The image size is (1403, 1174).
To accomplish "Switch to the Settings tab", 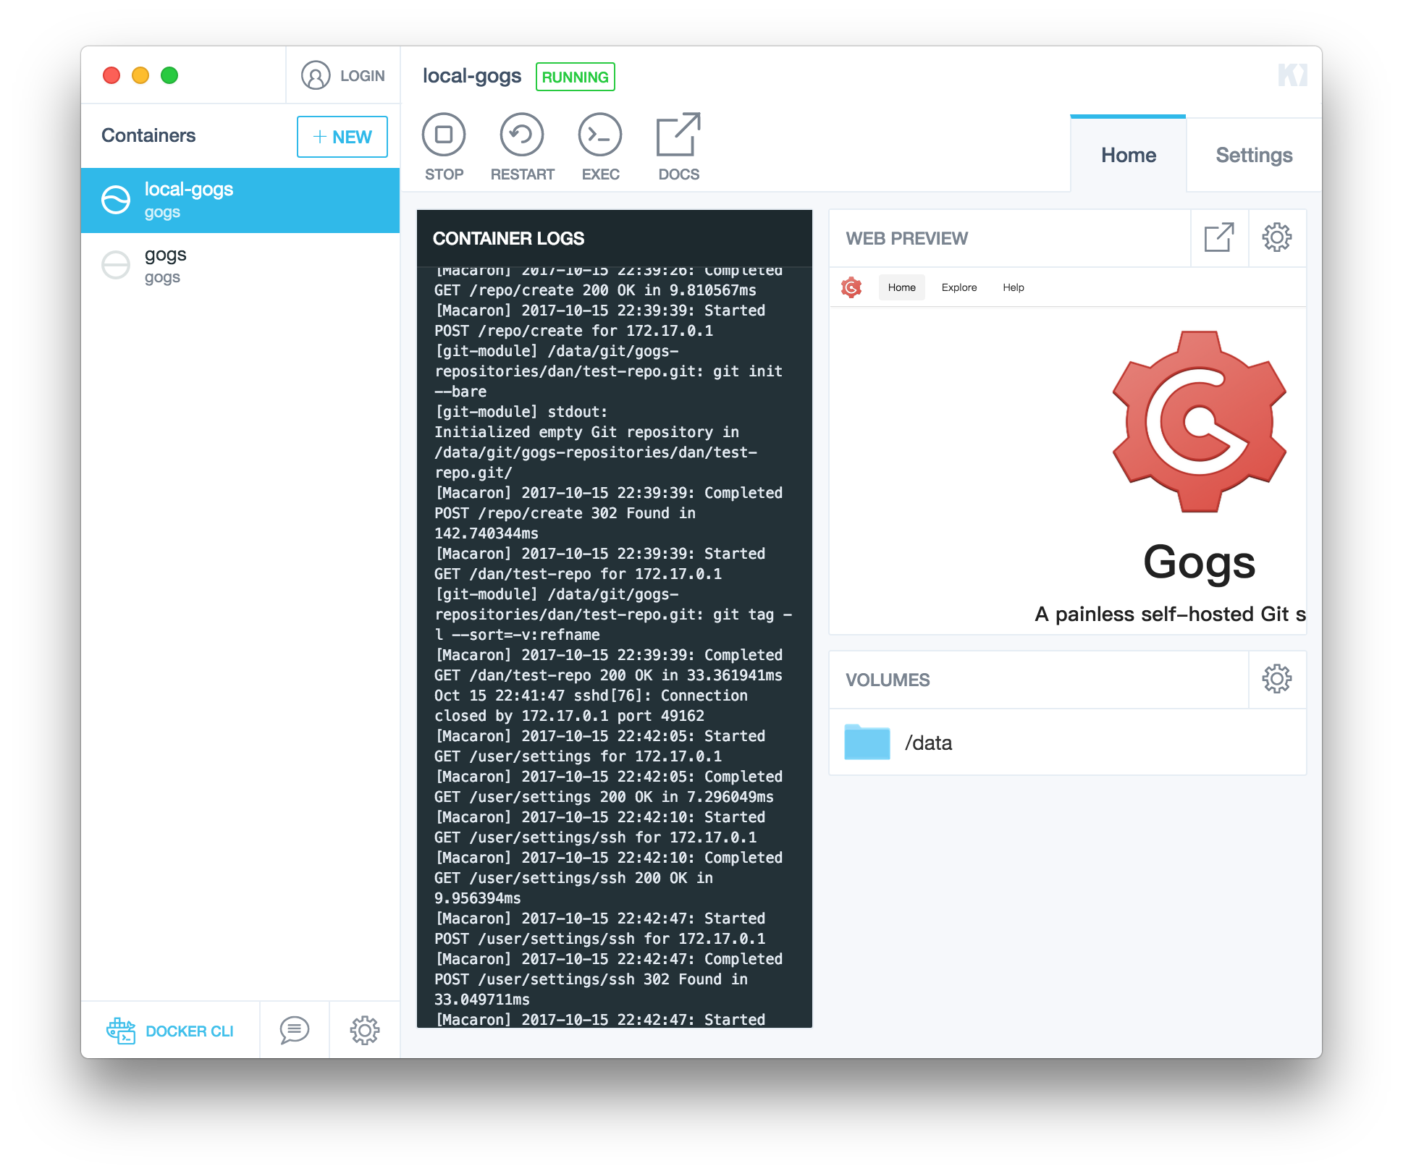I will pos(1254,155).
